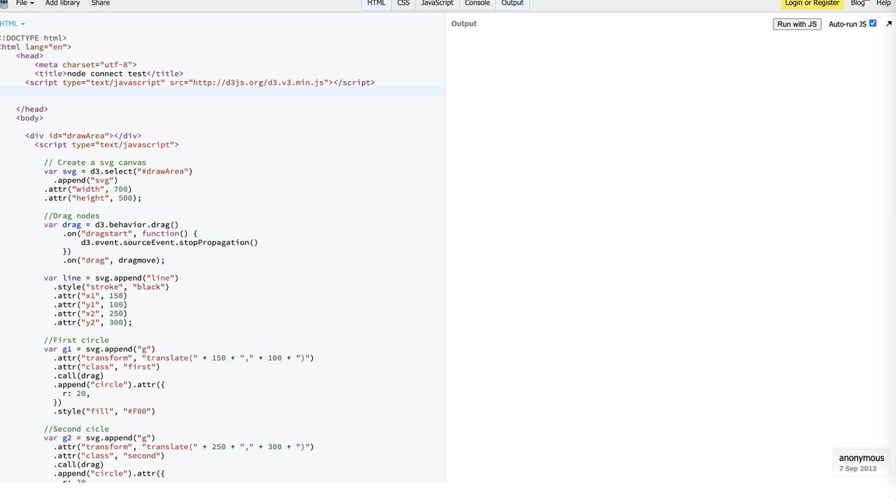896x501 pixels.
Task: Expand the HTML panel language dropdown
Action: click(x=12, y=24)
